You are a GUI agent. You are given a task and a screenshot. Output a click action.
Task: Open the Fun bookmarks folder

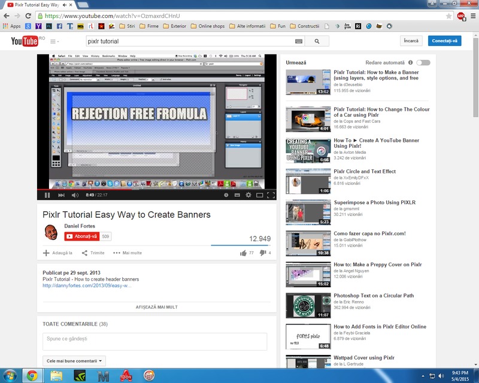point(278,26)
